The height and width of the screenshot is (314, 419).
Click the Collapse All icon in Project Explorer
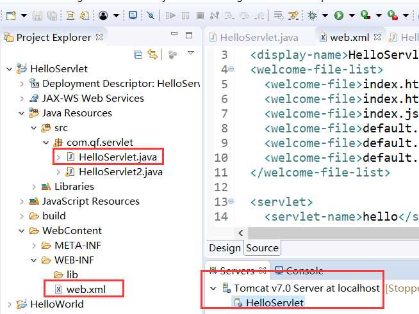pos(138,55)
